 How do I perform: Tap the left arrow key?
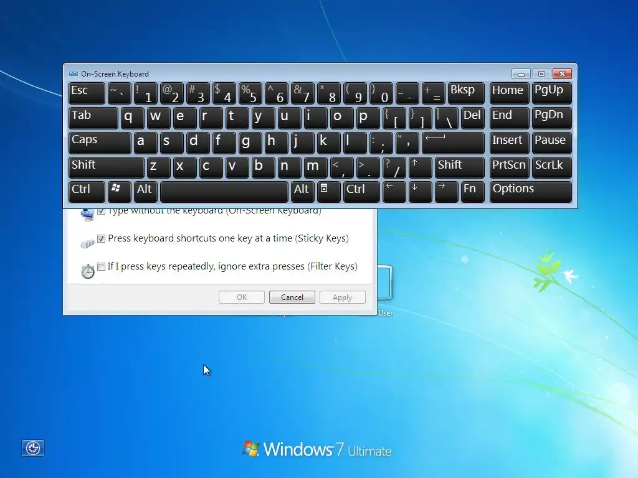pyautogui.click(x=394, y=192)
